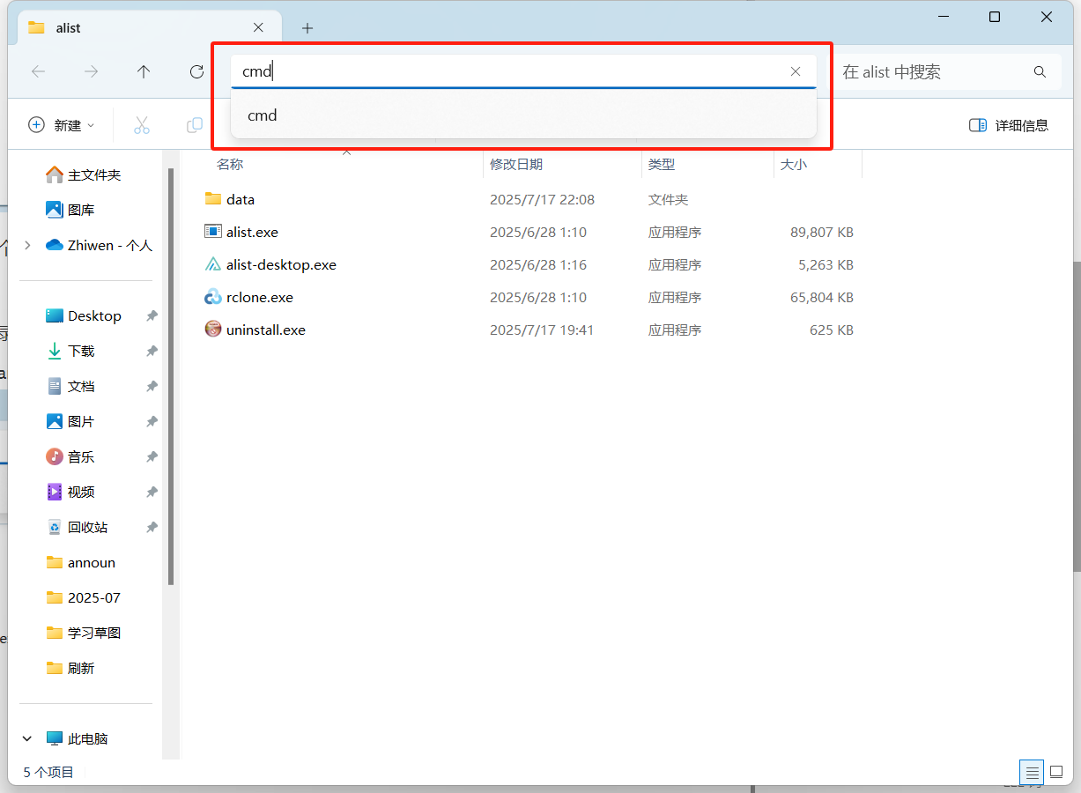
Task: Open 下载 in quick access
Action: 70,351
